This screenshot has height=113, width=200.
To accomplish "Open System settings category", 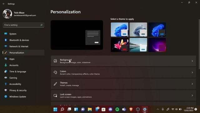I will (23, 34).
